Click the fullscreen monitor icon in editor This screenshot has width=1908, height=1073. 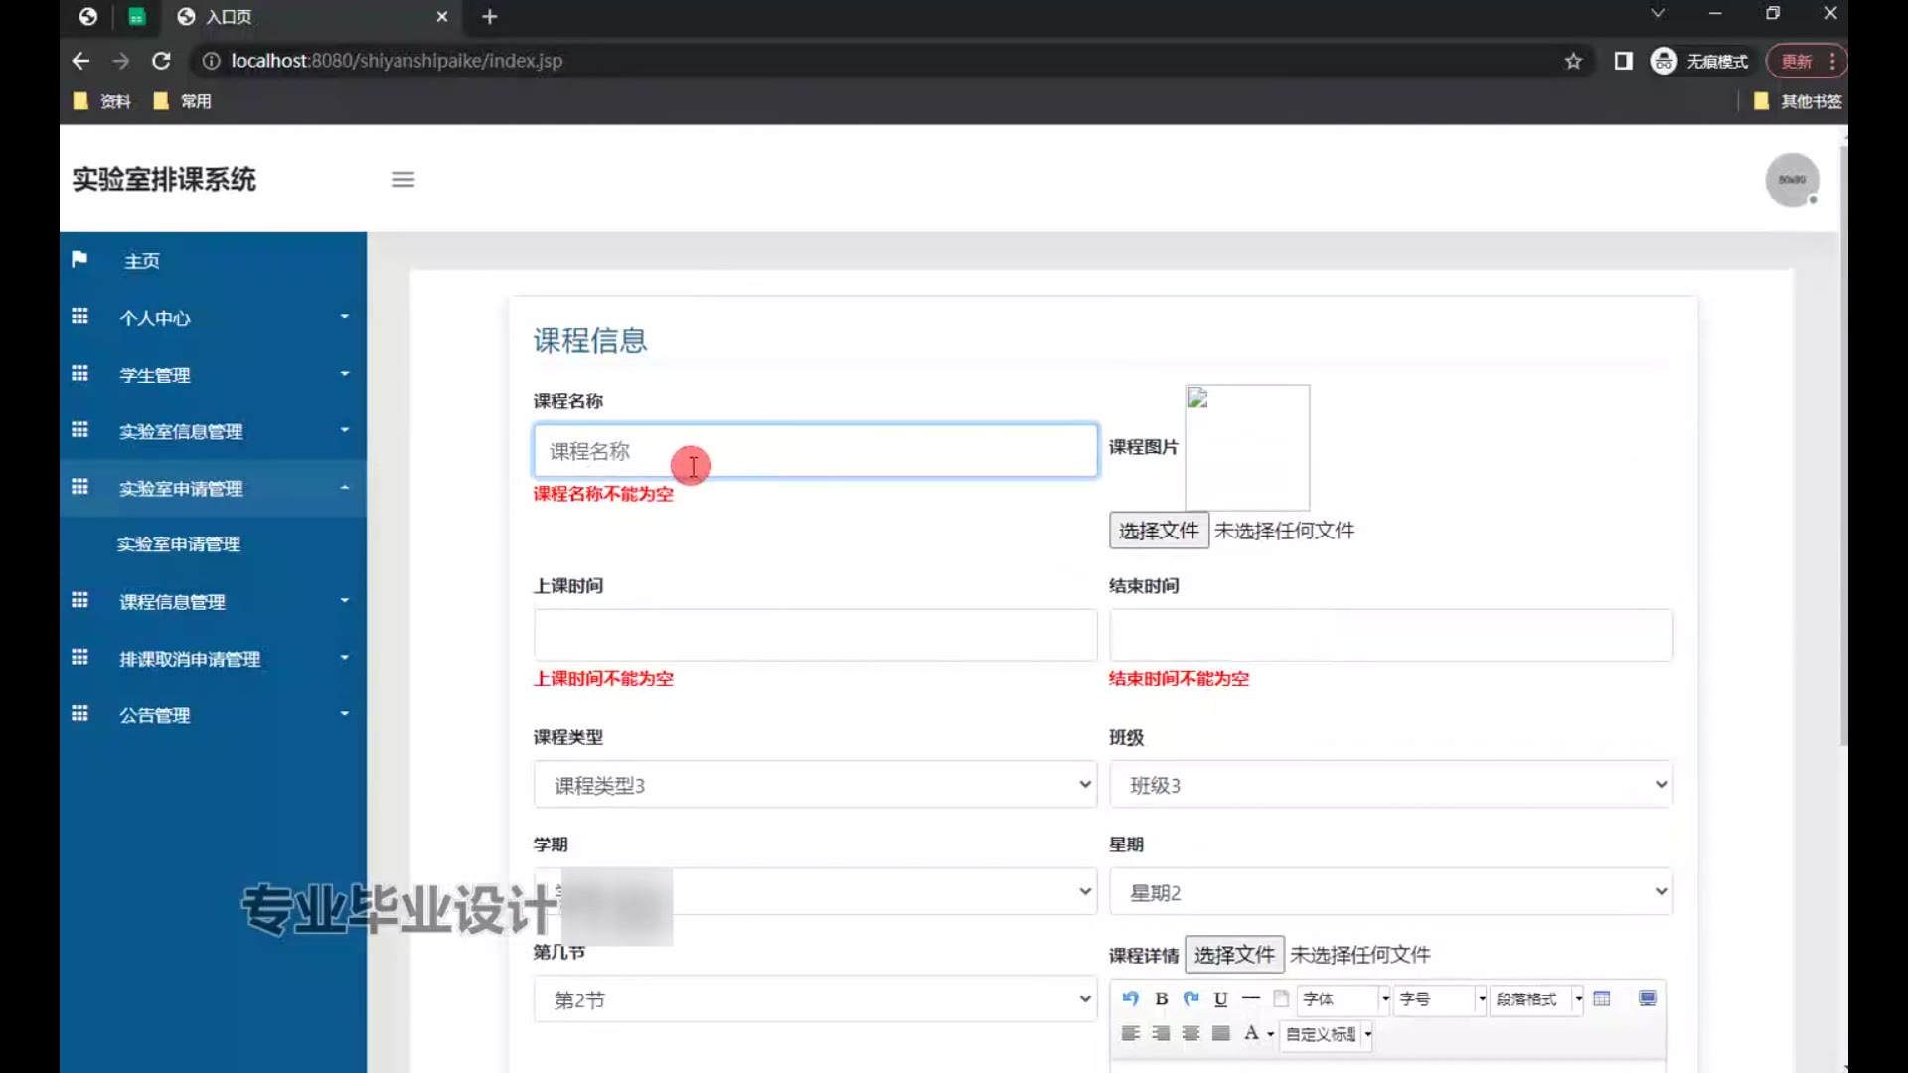[1647, 998]
